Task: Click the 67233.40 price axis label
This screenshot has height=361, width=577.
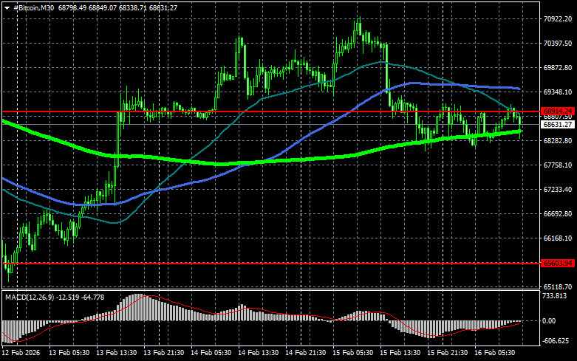Action: pos(558,189)
